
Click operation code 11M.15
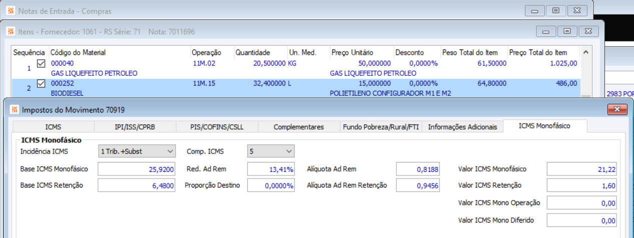204,83
